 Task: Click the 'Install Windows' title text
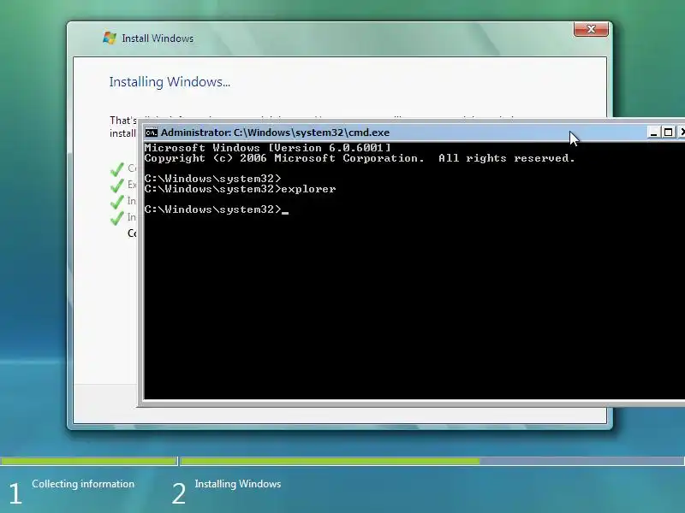point(158,38)
